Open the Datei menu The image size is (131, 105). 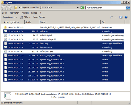click(x=4, y=13)
